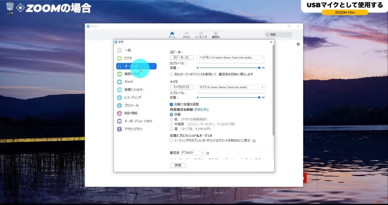
Task: Select 高 (タイプ音、犬の吠え声) radio button
Action: coord(171,129)
